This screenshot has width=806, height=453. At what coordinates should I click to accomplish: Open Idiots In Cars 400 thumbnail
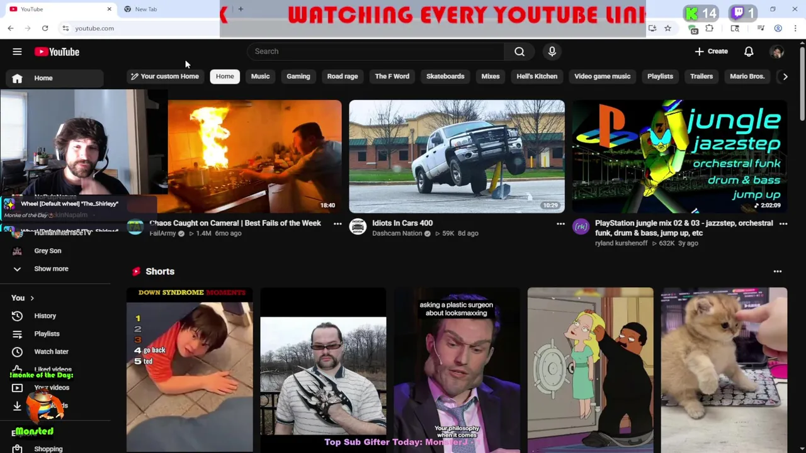tap(457, 157)
